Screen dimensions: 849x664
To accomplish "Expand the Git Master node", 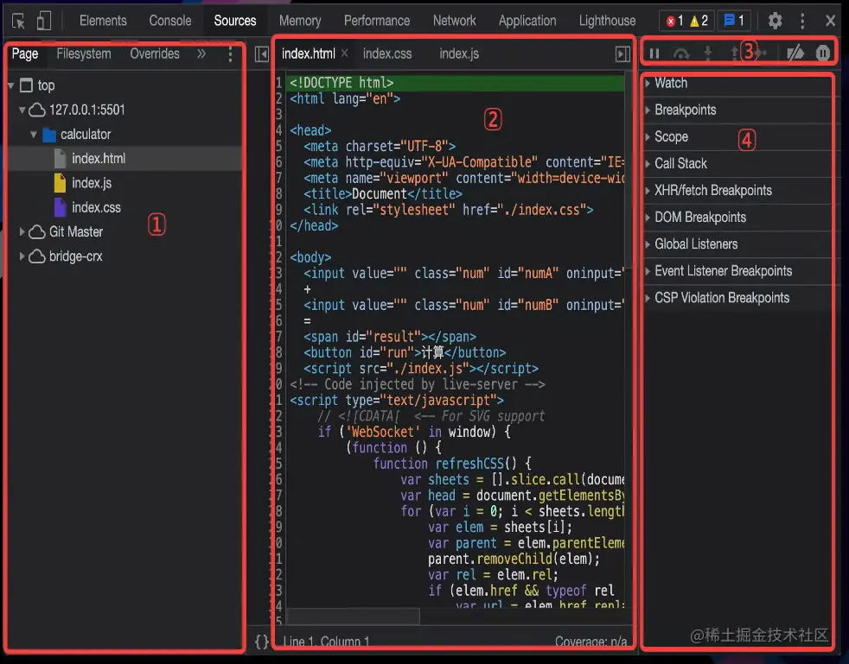I will coord(22,232).
